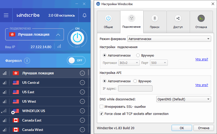The height and width of the screenshot is (134, 217).
Task: Click the IP address 27.122.14.80
Action: [x=41, y=47]
